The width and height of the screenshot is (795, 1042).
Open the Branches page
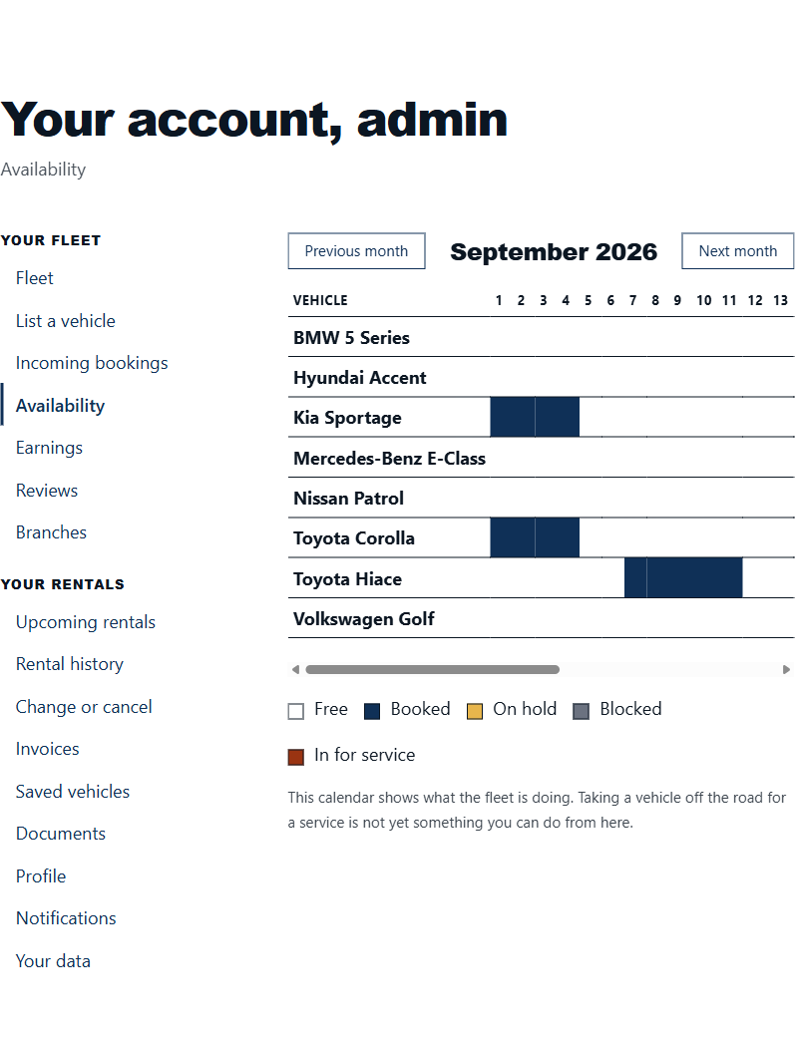click(x=51, y=532)
